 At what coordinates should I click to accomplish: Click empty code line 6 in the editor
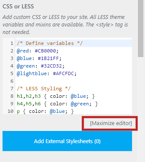(x=74, y=81)
